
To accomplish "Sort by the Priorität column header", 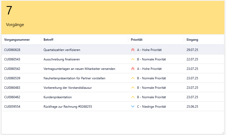I will [x=136, y=40].
